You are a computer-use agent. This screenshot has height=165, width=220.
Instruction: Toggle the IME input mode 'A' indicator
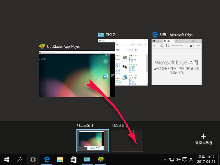pos(191,159)
